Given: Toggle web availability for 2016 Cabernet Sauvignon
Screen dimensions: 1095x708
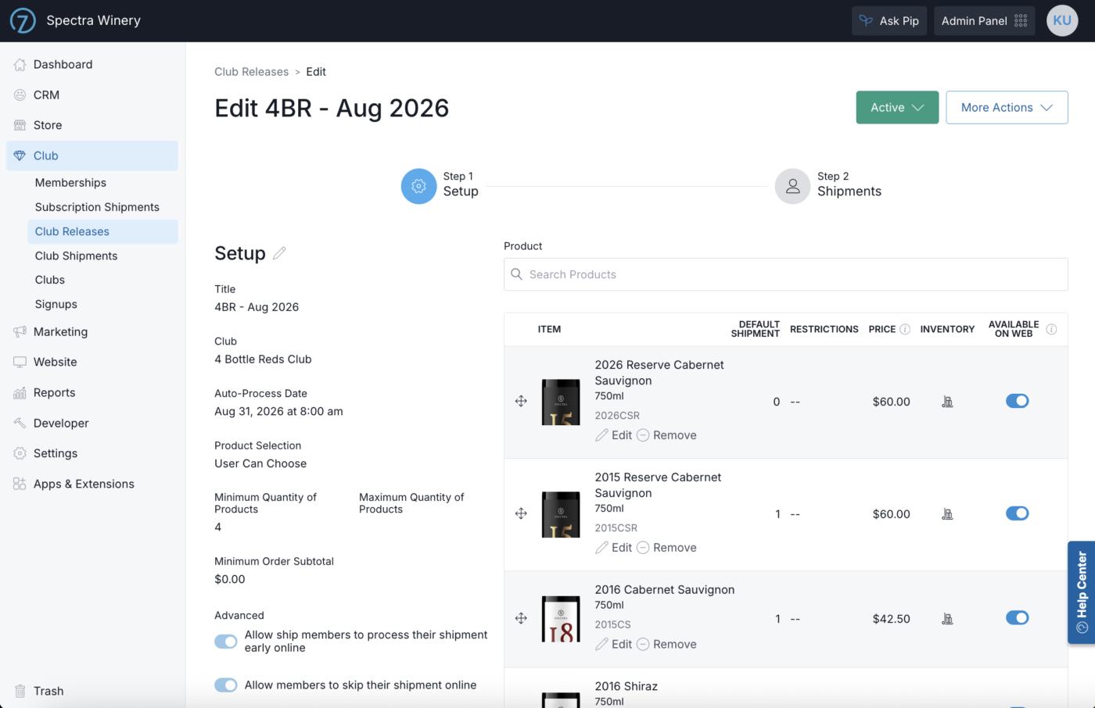Looking at the screenshot, I should pyautogui.click(x=1018, y=618).
